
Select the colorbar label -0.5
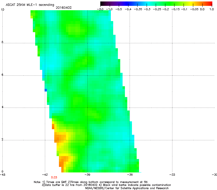(x=118, y=9)
